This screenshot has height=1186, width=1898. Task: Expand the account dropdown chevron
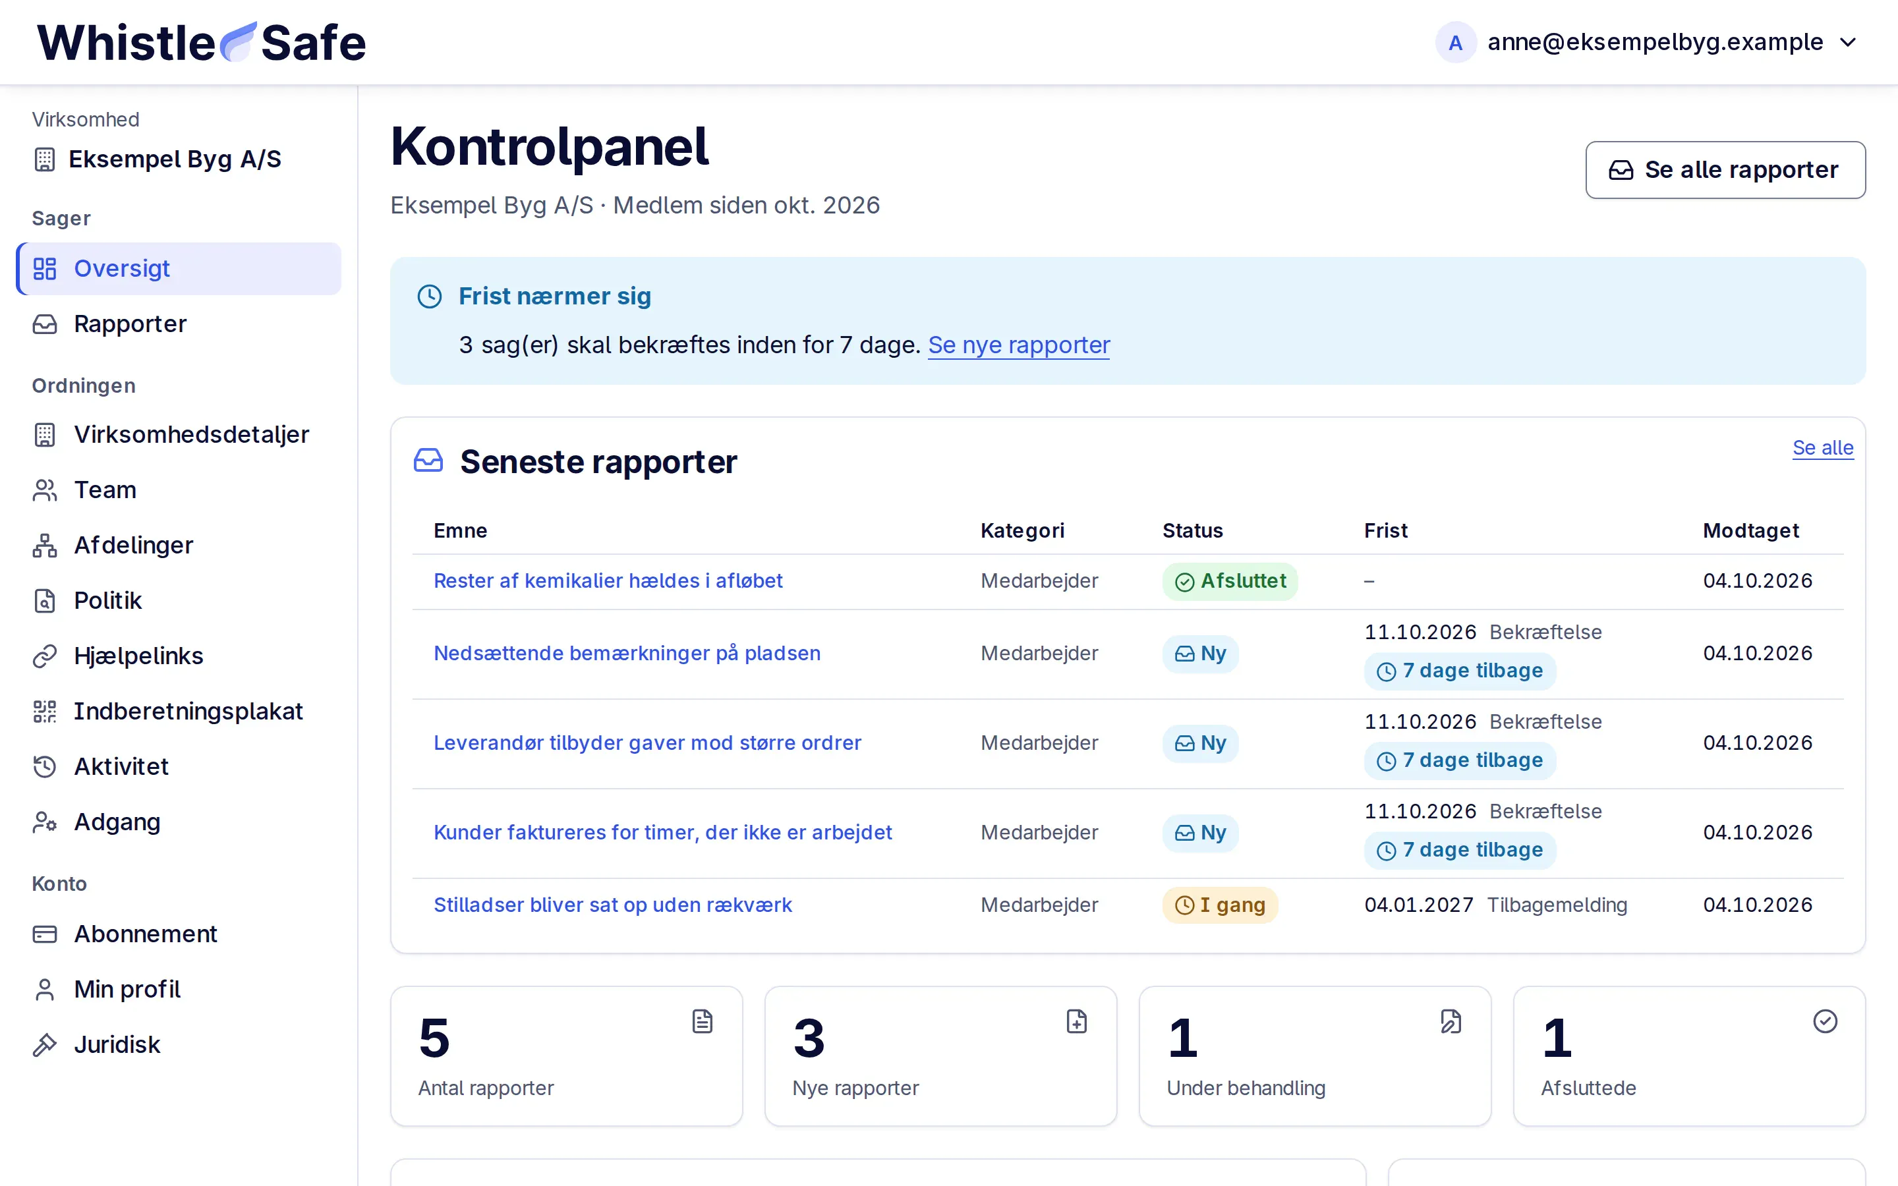tap(1848, 42)
